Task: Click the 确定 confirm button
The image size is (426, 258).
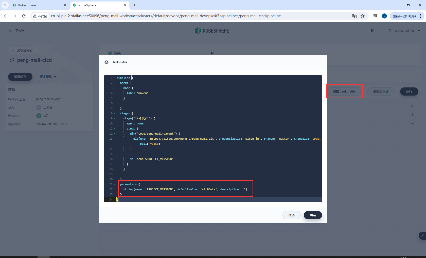Action: click(313, 215)
